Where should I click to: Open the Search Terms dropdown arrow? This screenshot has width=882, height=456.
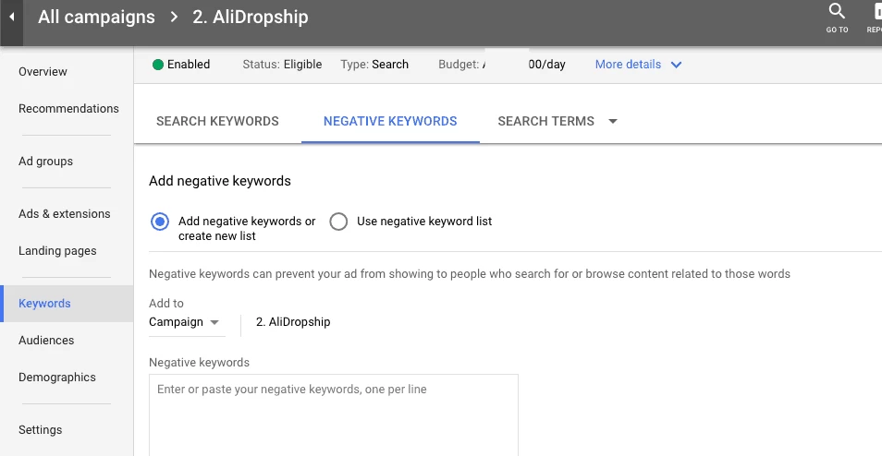tap(612, 121)
